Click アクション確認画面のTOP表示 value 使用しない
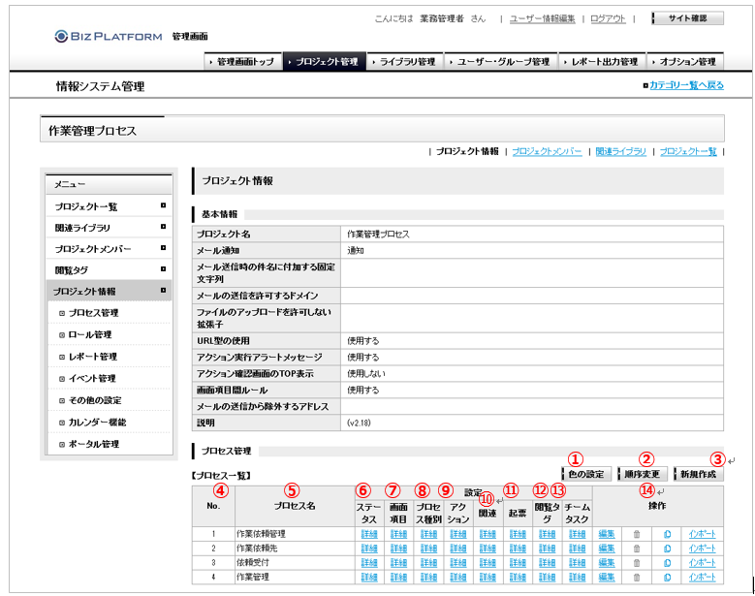 point(366,373)
